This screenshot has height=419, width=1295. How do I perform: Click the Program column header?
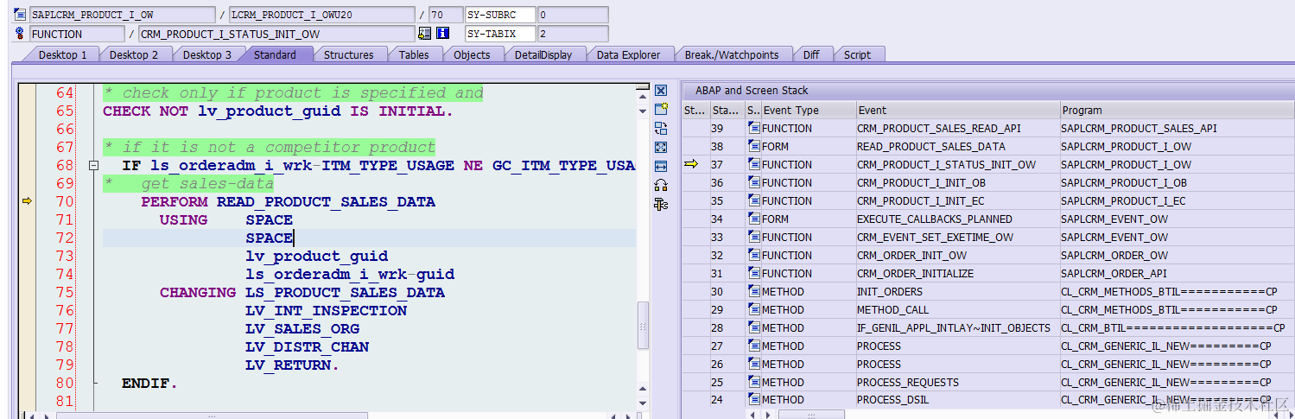click(x=1178, y=110)
